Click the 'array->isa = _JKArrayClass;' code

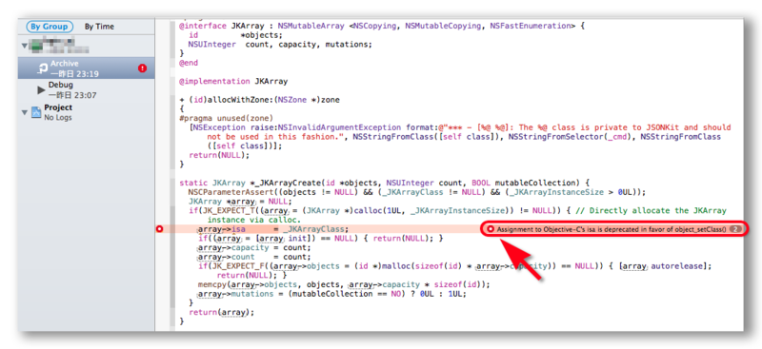coord(273,229)
